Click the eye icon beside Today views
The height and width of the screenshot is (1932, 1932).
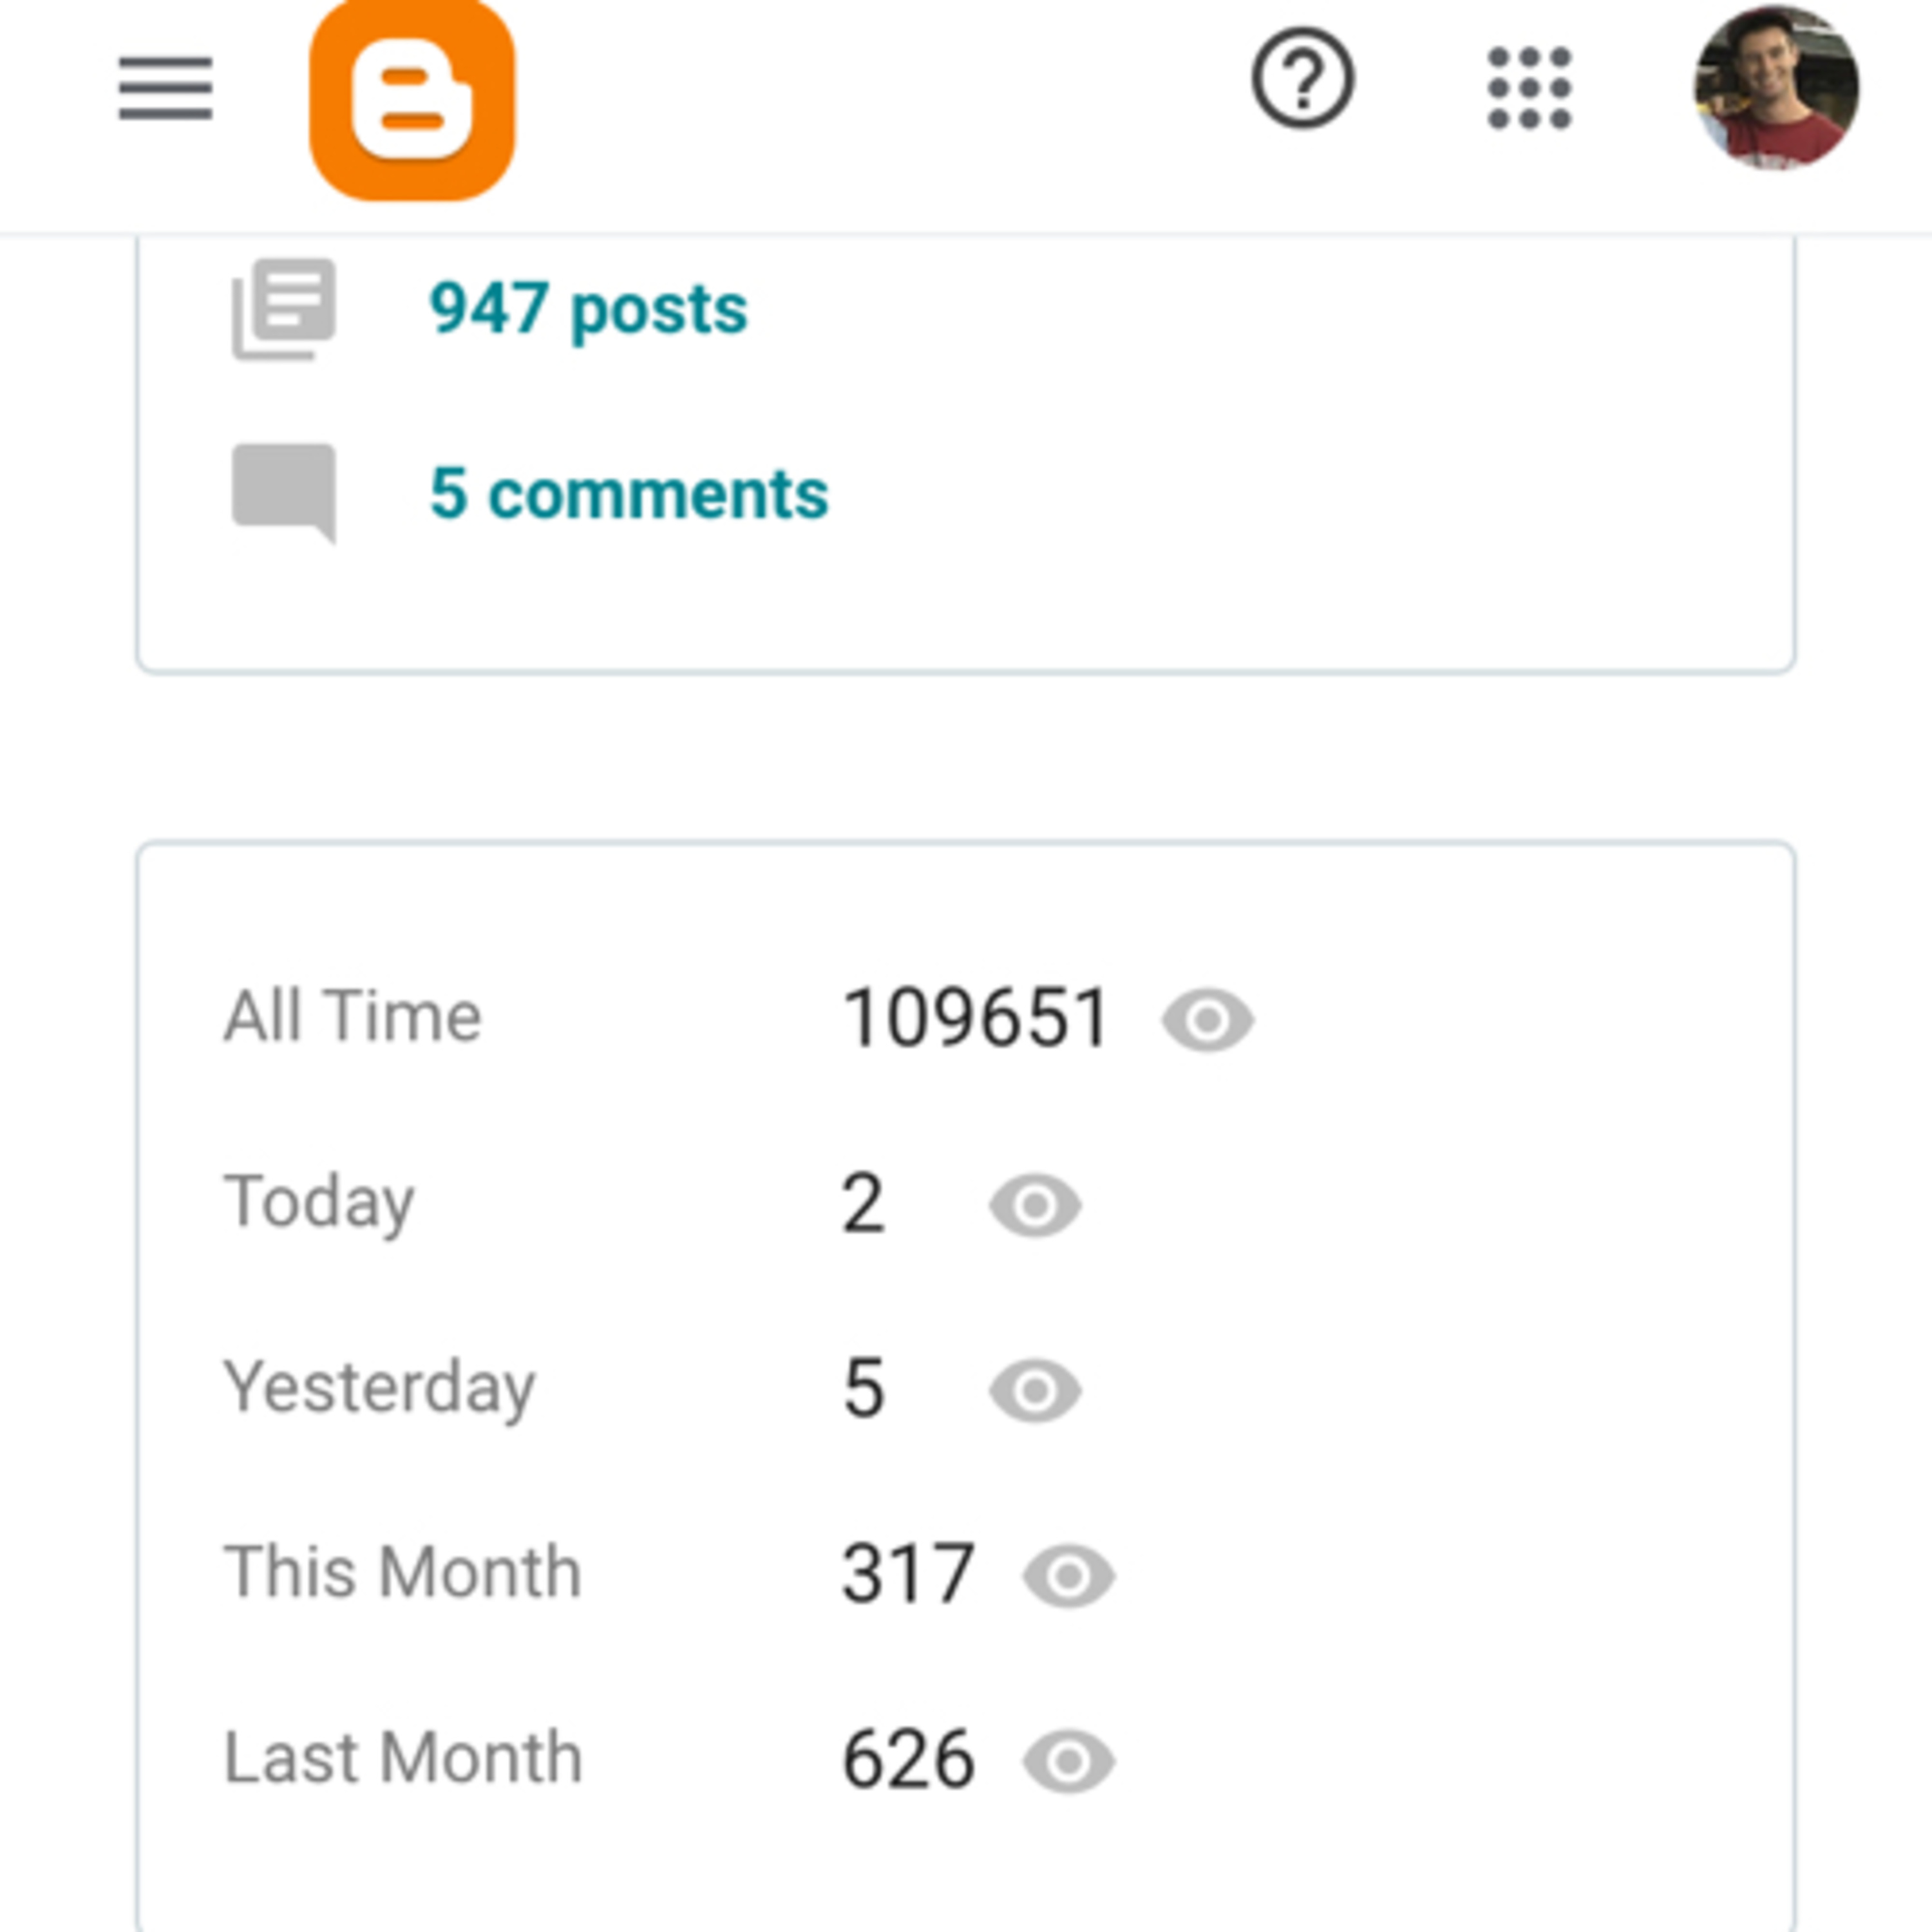click(1035, 1205)
